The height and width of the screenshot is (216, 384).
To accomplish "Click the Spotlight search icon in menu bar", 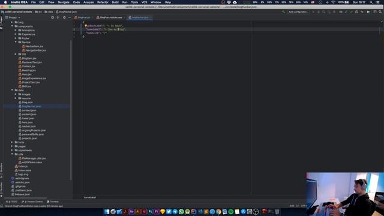I will pos(371,2).
